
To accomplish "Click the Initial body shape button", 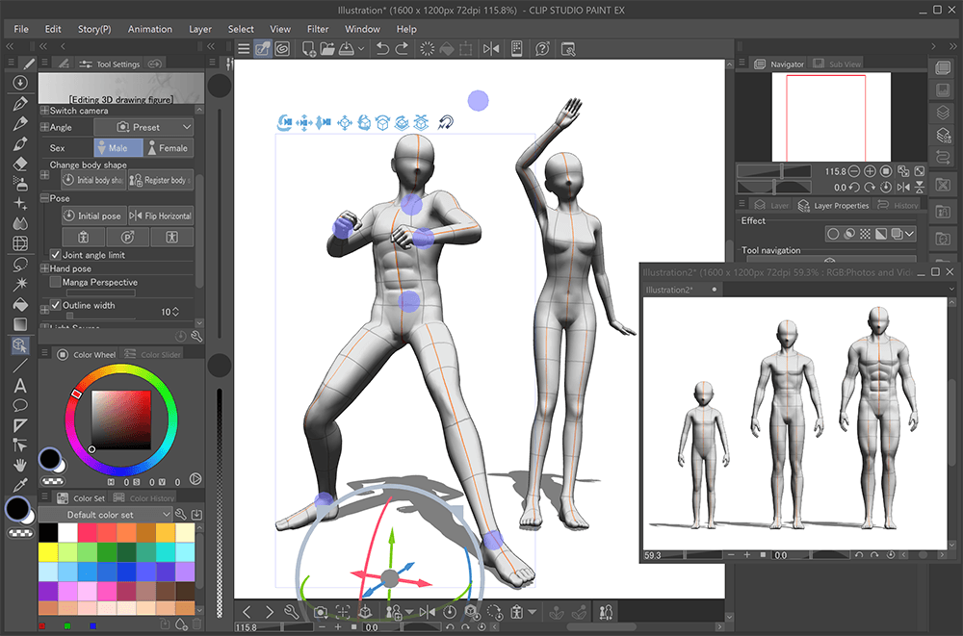I will tap(94, 180).
